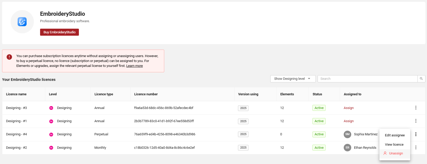Screen dimensions: 427x164
Task: Click the Designing level icon in #2 row
Action: (51, 148)
